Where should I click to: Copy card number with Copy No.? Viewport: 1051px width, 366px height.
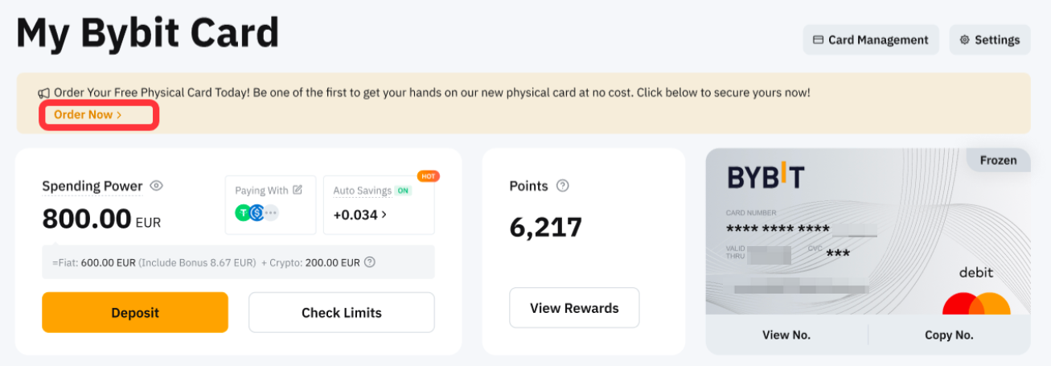coord(949,335)
